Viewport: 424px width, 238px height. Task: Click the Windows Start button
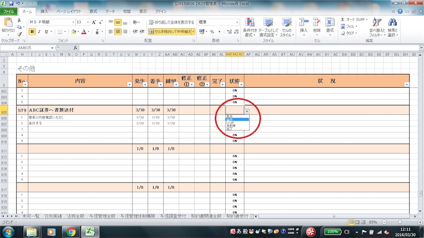(x=8, y=232)
